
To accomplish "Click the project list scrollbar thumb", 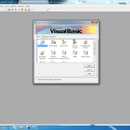I will coord(94,48).
